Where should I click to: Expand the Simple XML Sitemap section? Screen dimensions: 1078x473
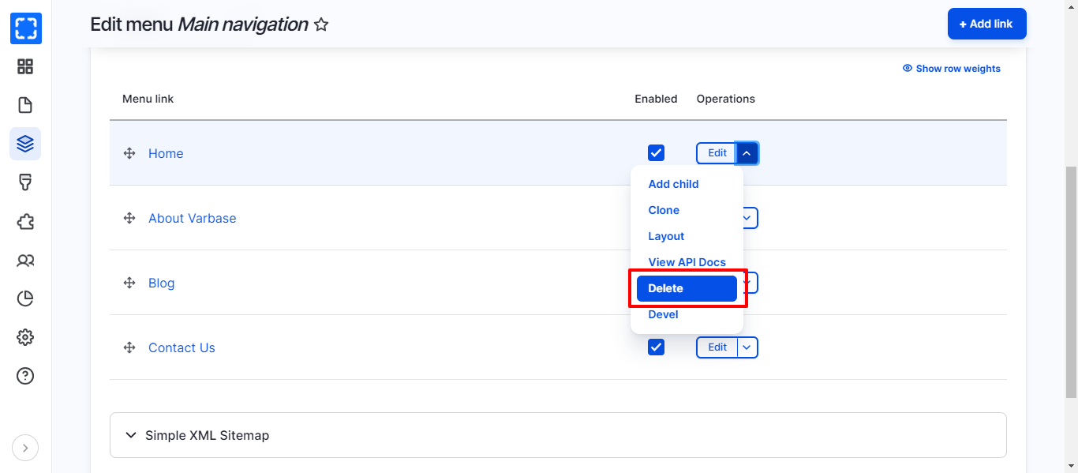207,435
